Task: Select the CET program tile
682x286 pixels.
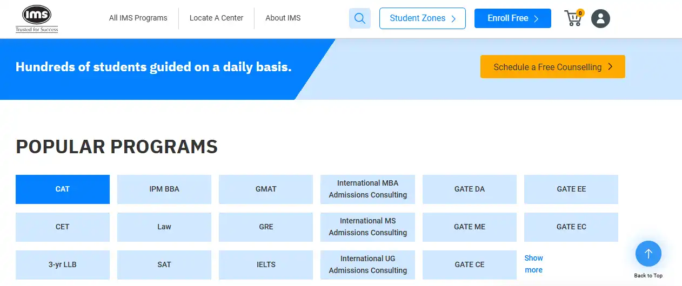Action: pyautogui.click(x=63, y=227)
